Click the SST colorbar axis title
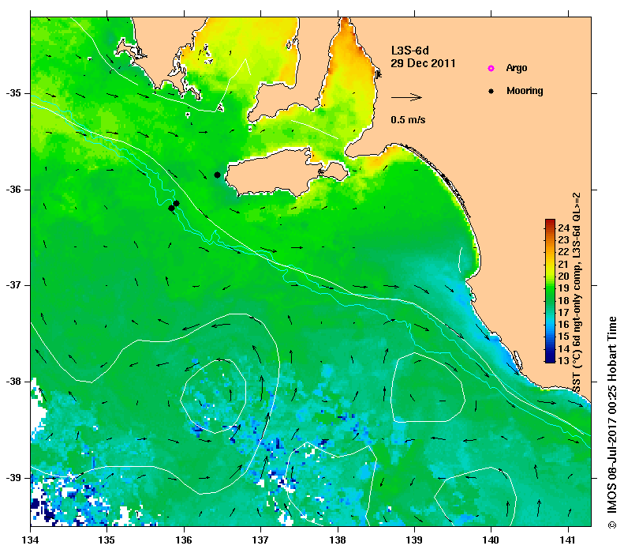 [x=577, y=293]
